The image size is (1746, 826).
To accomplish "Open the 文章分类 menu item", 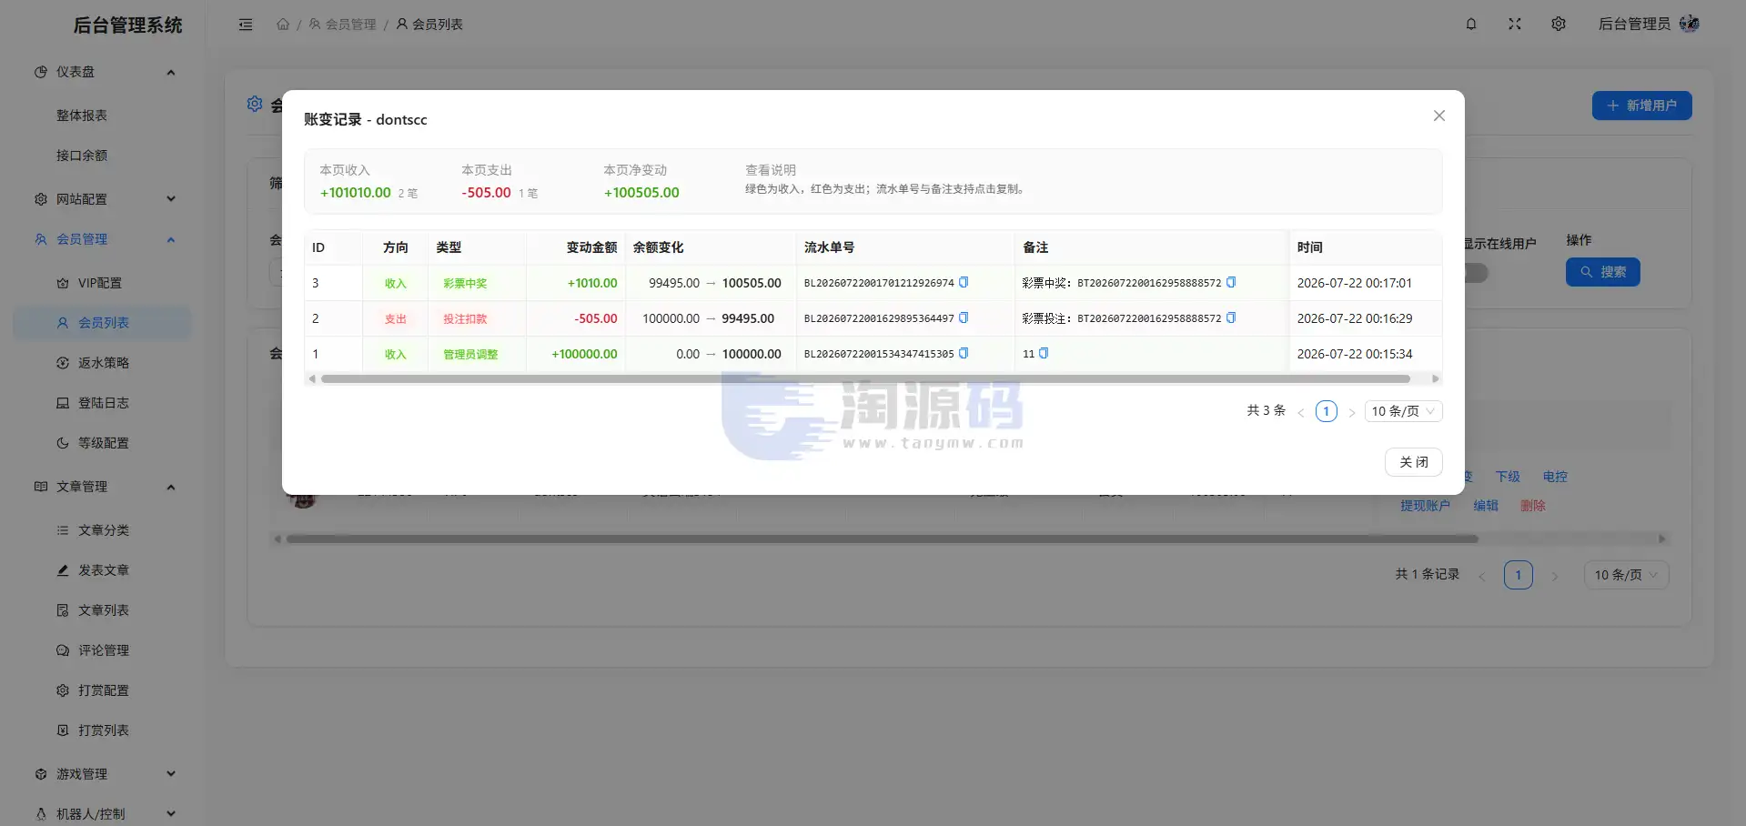I will [x=102, y=530].
